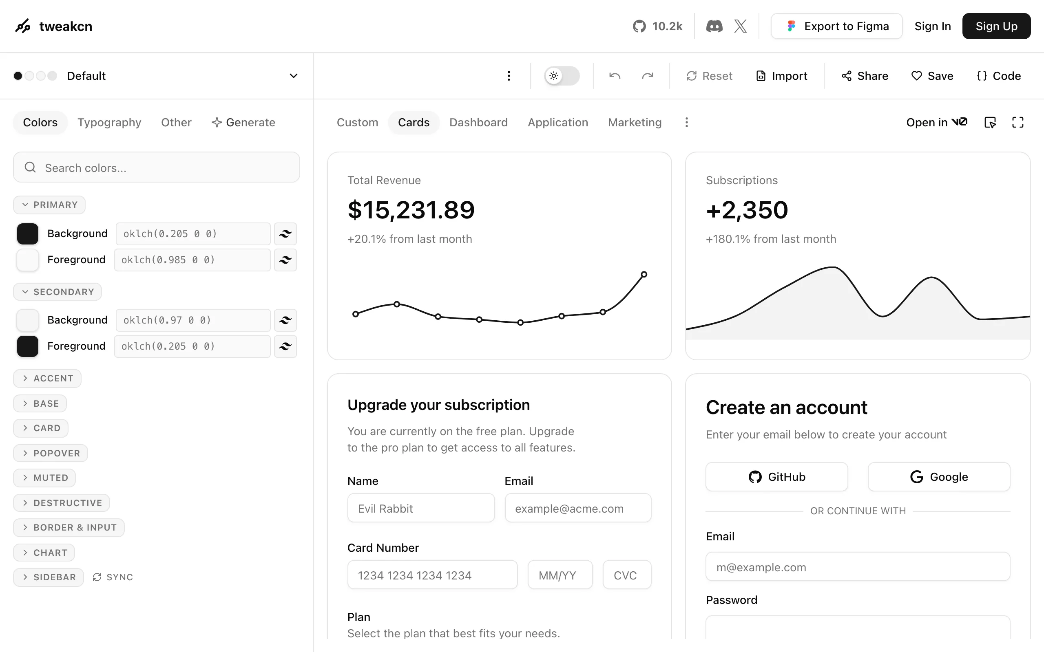The image size is (1044, 652).
Task: Import a theme
Action: 781,76
